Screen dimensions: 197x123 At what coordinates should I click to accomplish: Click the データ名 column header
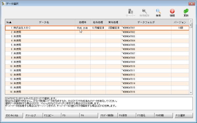pyautogui.click(x=44, y=22)
